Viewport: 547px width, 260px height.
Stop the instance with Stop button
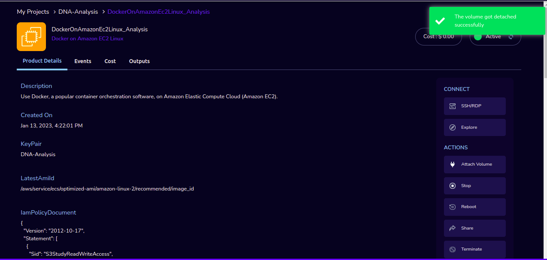click(475, 186)
